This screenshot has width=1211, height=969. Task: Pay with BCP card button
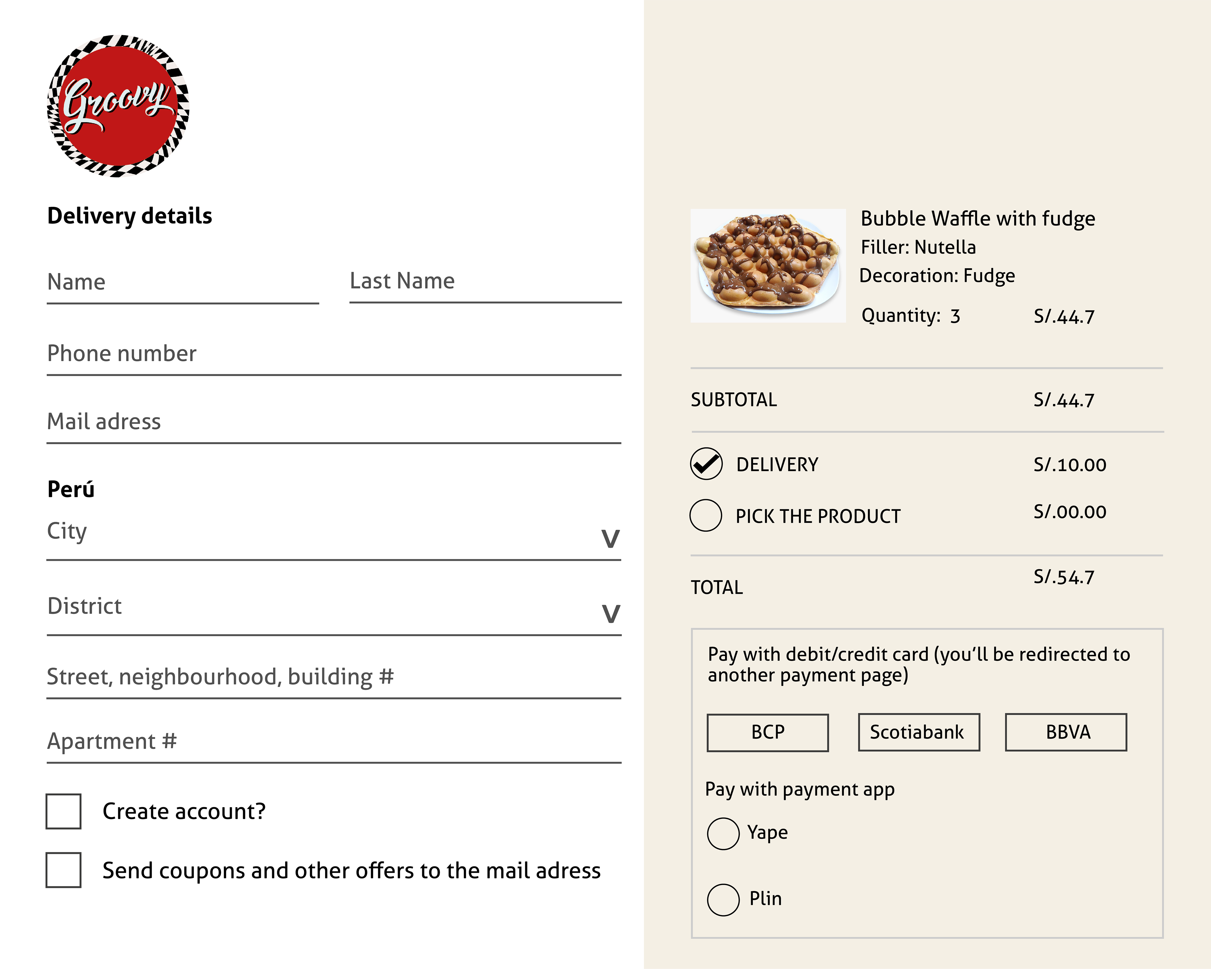767,733
